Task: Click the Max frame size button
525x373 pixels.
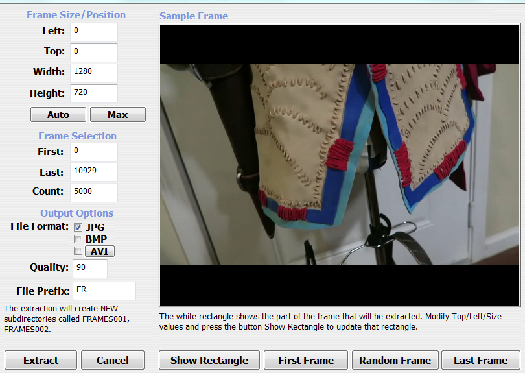Action: pyautogui.click(x=117, y=115)
